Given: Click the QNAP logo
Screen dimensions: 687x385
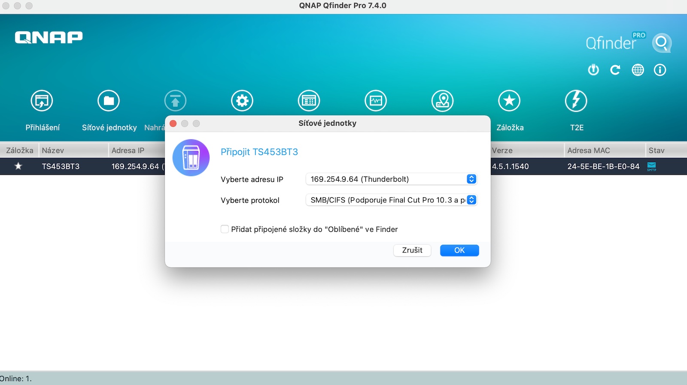Looking at the screenshot, I should [x=49, y=37].
